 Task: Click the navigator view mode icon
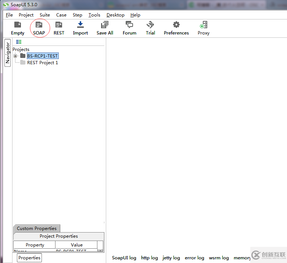click(x=19, y=42)
